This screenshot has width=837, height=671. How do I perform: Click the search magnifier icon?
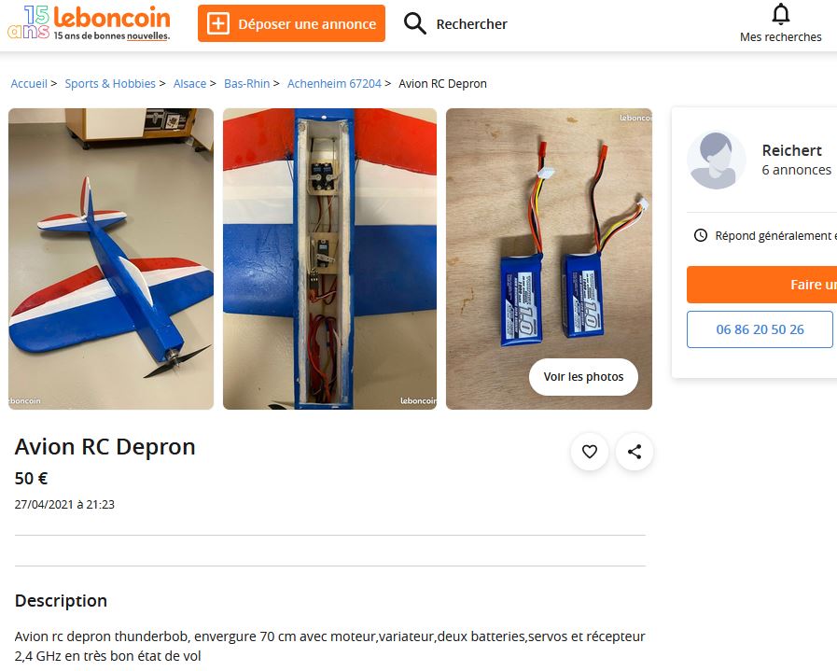point(414,24)
